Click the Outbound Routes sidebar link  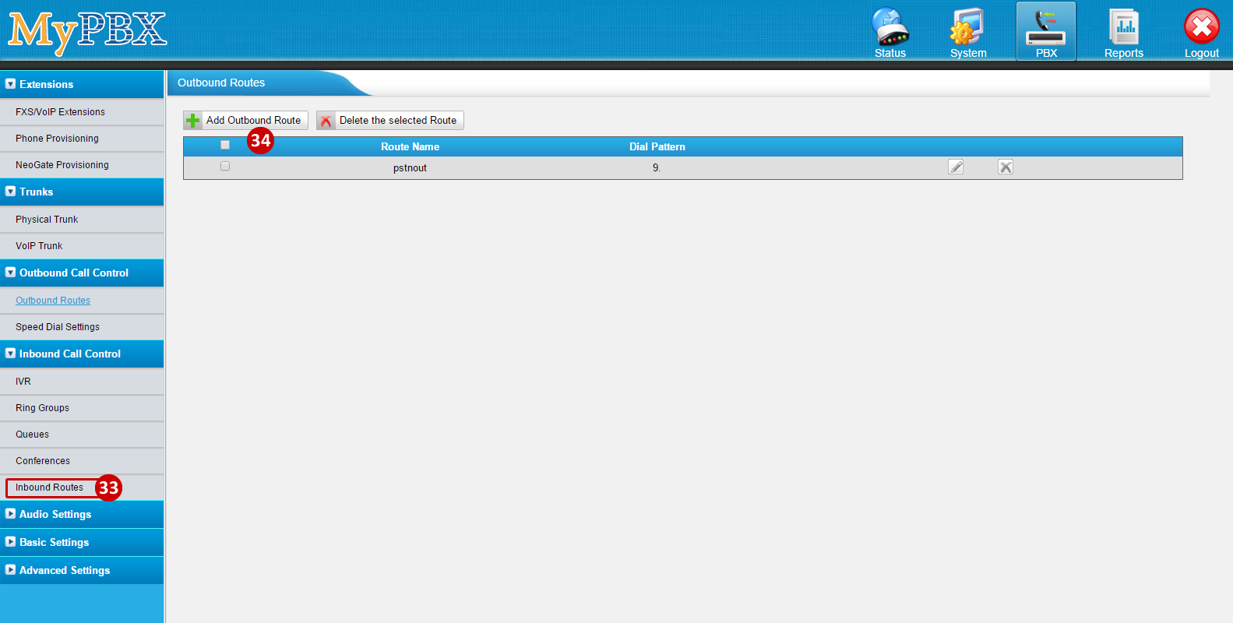pos(53,301)
